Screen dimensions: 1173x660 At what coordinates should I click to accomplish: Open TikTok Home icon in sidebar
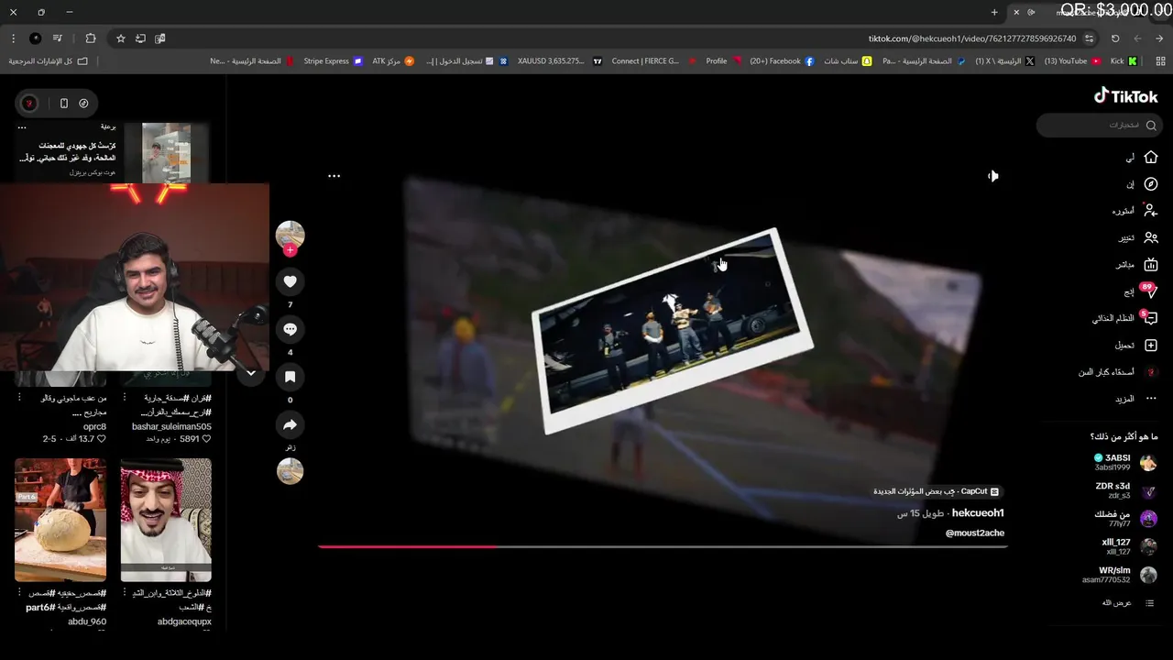[x=1151, y=158]
